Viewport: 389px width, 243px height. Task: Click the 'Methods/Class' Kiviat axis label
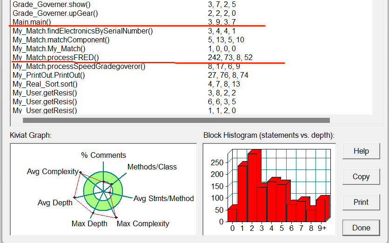coord(152,167)
